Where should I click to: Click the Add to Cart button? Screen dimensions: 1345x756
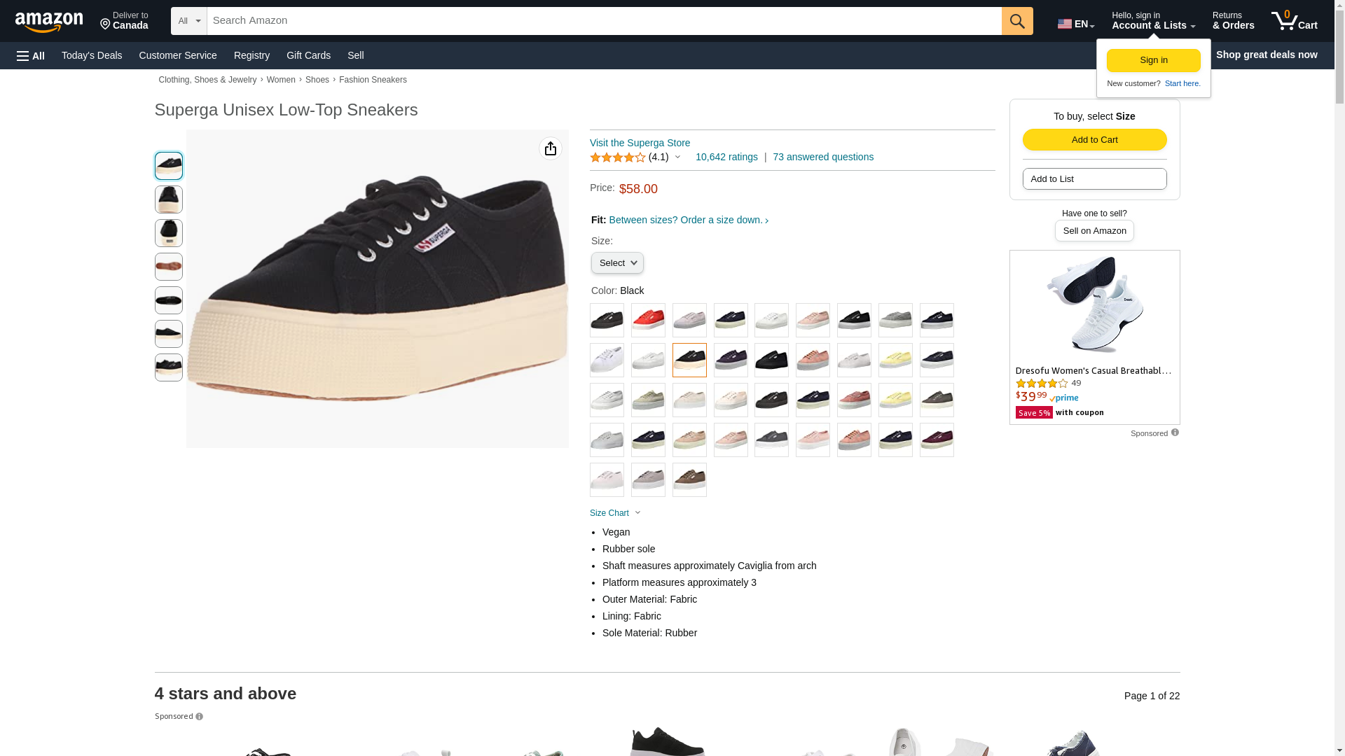1094,140
